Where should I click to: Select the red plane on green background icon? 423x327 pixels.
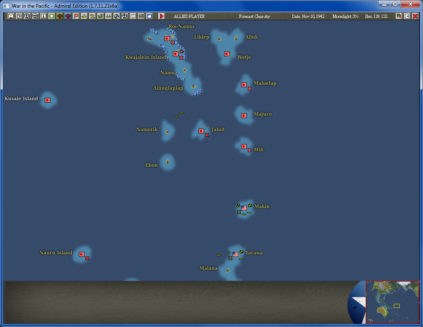click(60, 16)
